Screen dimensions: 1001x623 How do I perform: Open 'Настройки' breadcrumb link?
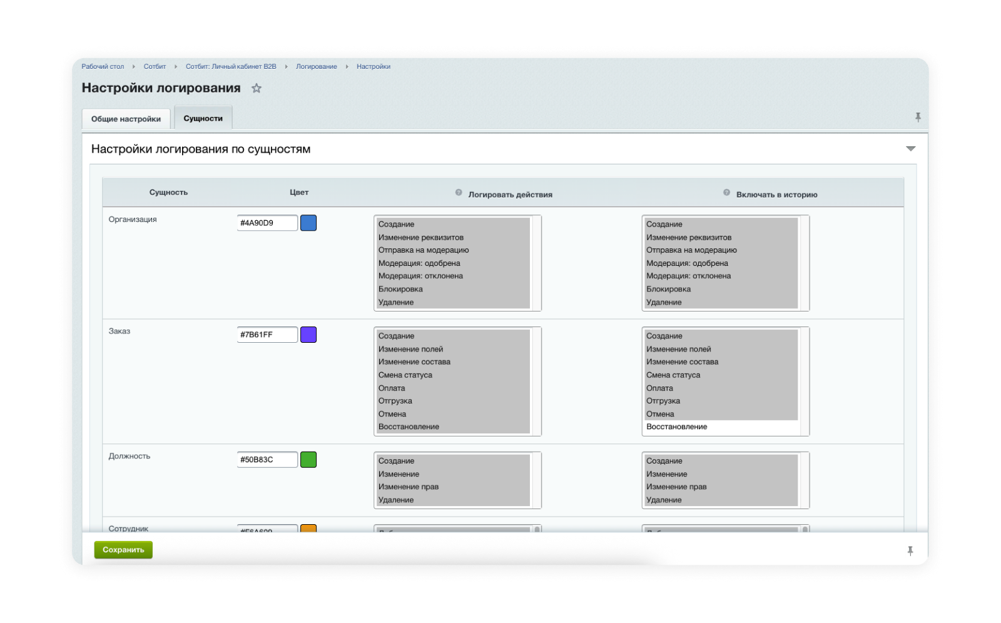coord(373,66)
